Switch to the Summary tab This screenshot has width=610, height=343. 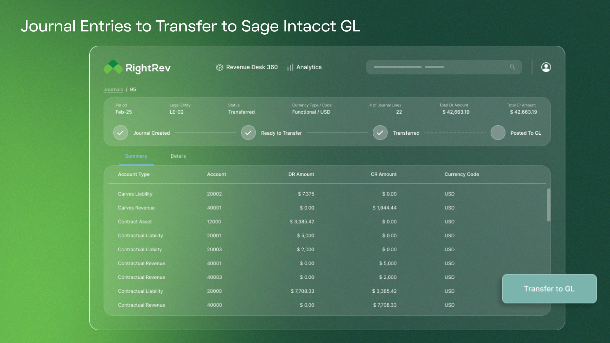pos(136,156)
